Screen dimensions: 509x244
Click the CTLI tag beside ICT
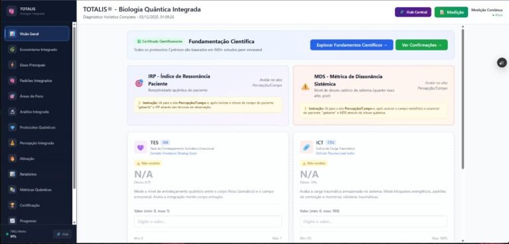point(331,143)
